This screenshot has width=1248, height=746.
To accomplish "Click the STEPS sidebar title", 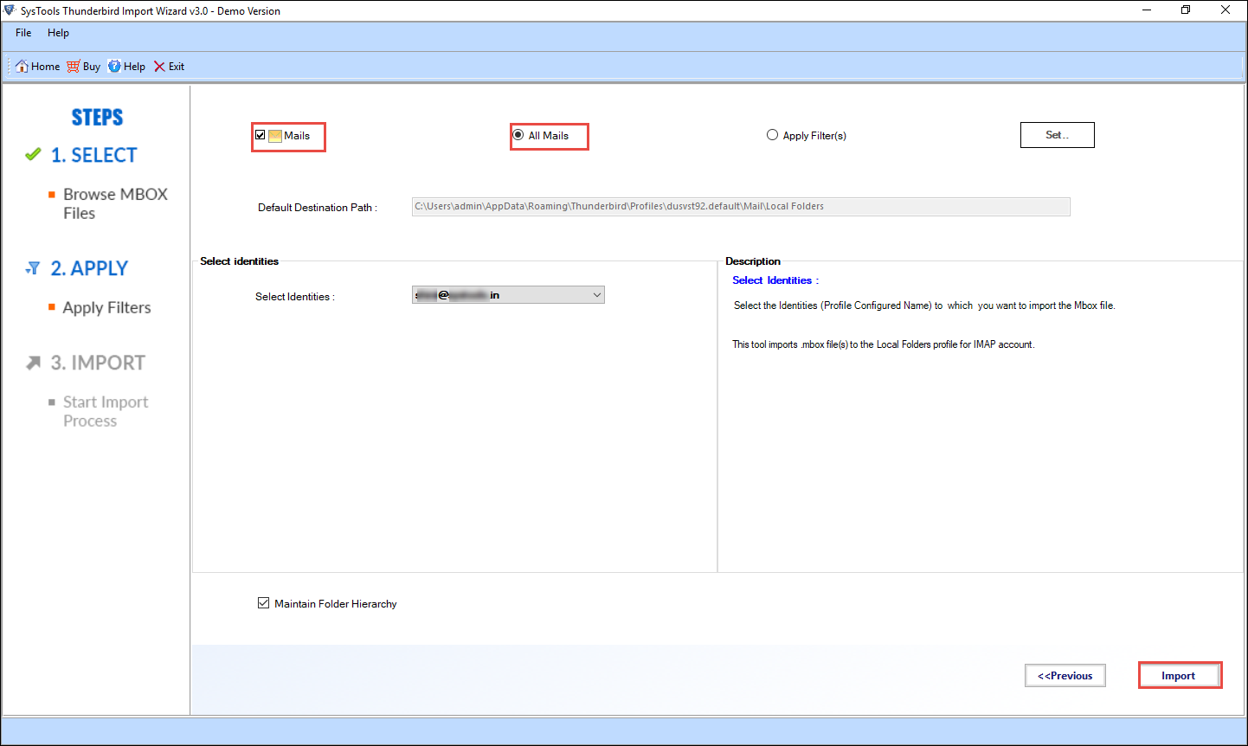I will 97,117.
